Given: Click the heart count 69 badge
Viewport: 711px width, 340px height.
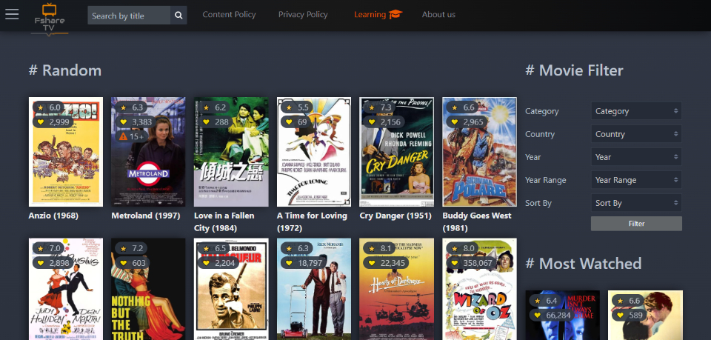Looking at the screenshot, I should click(x=296, y=122).
